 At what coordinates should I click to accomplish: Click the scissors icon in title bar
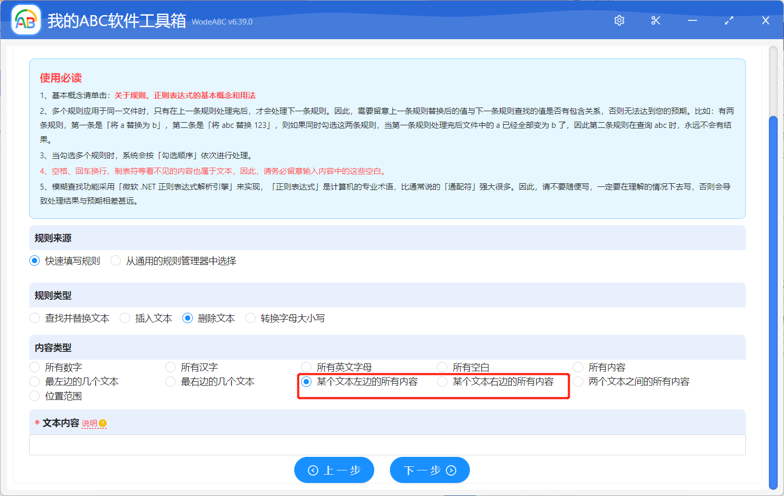655,20
